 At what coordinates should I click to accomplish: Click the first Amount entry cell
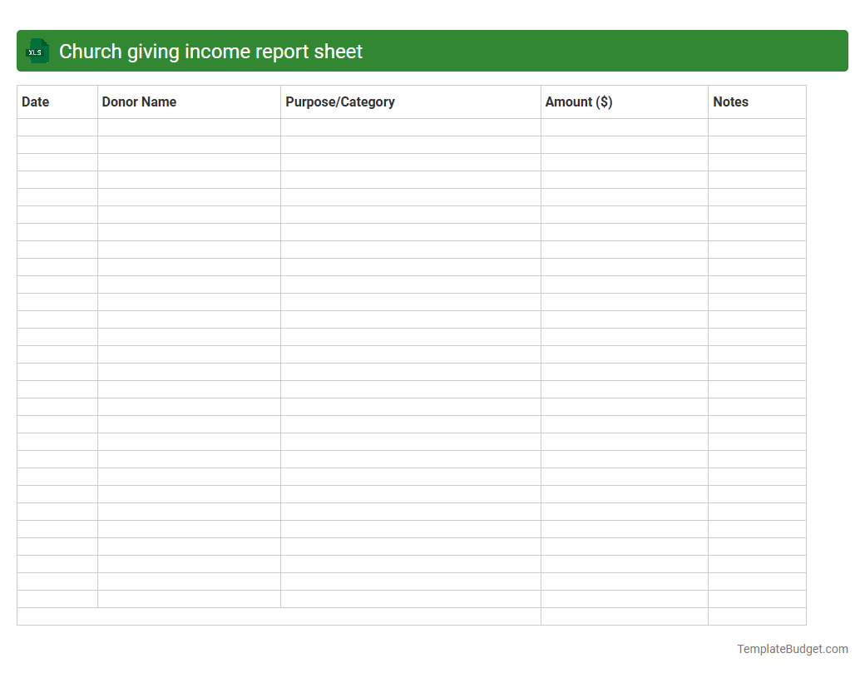[x=625, y=126]
